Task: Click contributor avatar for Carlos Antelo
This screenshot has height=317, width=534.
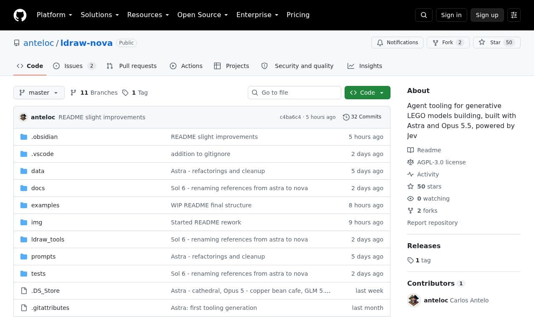Action: 414,300
